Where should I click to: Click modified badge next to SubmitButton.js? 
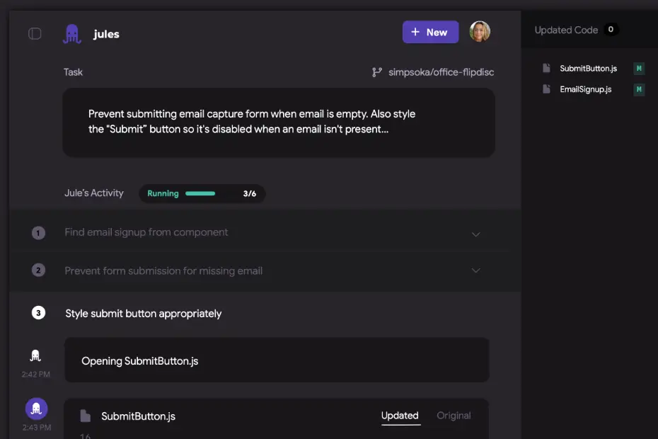coord(639,69)
